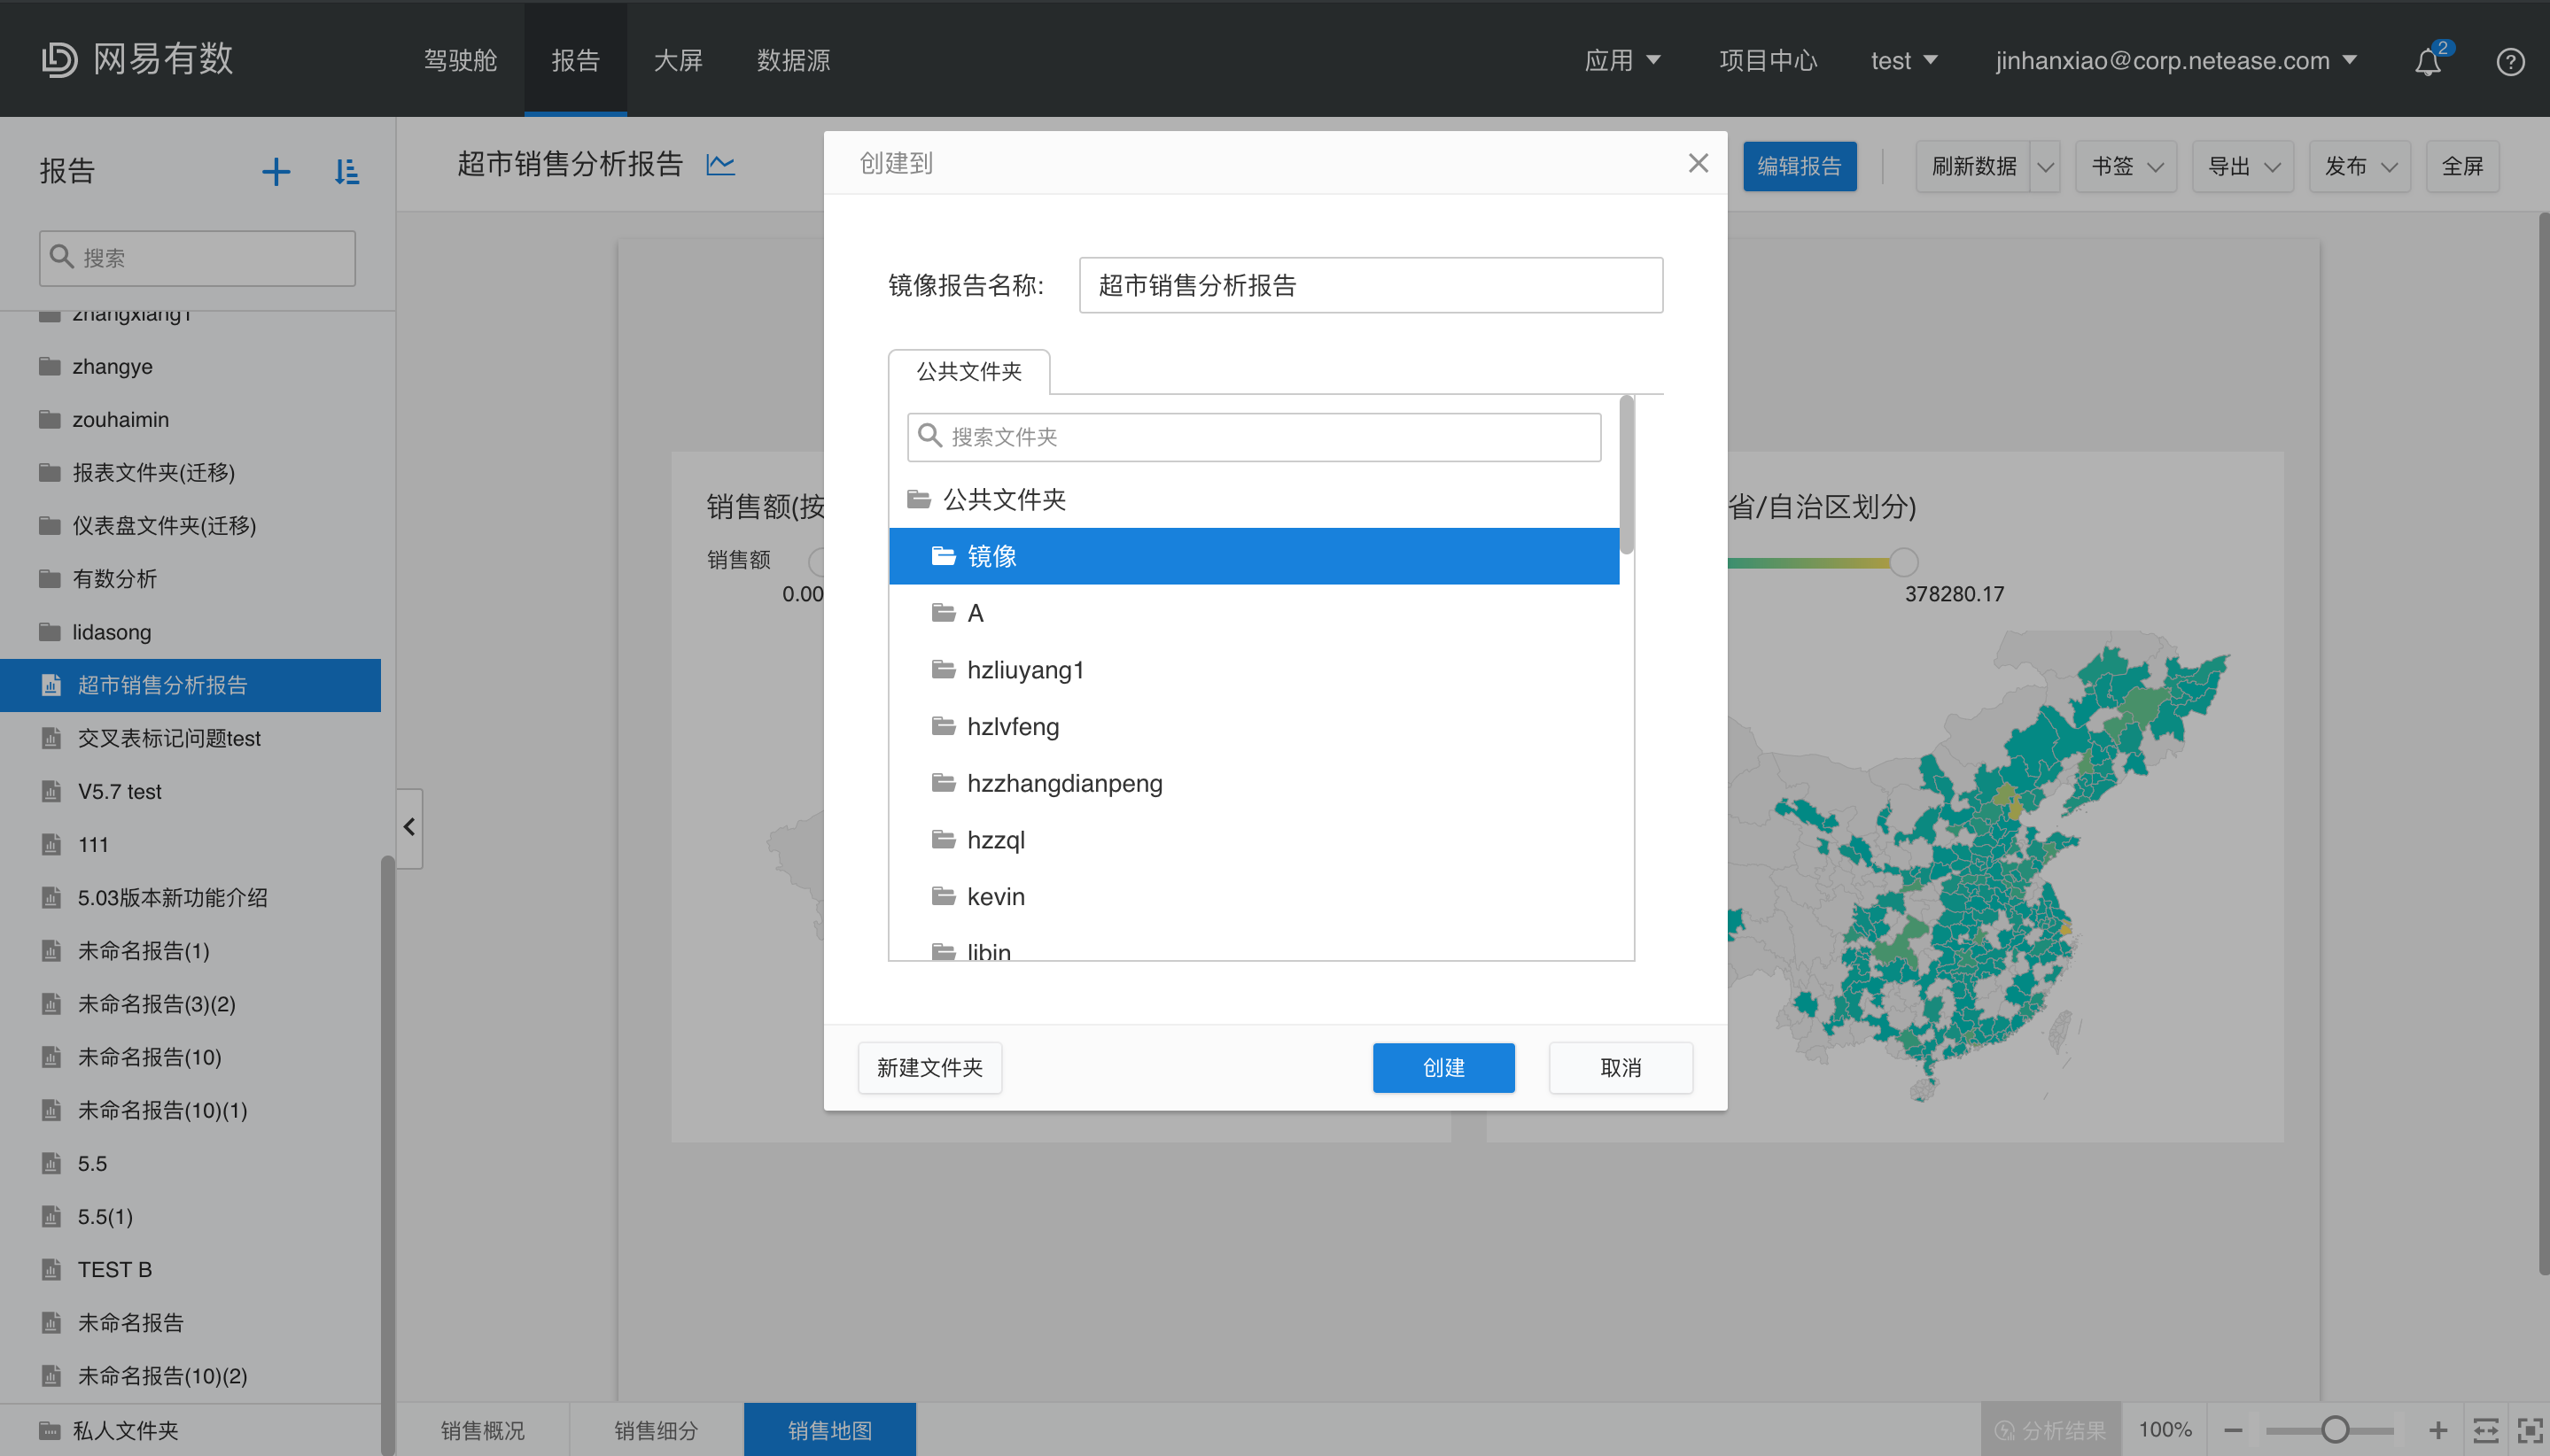The height and width of the screenshot is (1456, 2550).
Task: Click fit-to-screen icon in bottom bar
Action: [2530, 1430]
